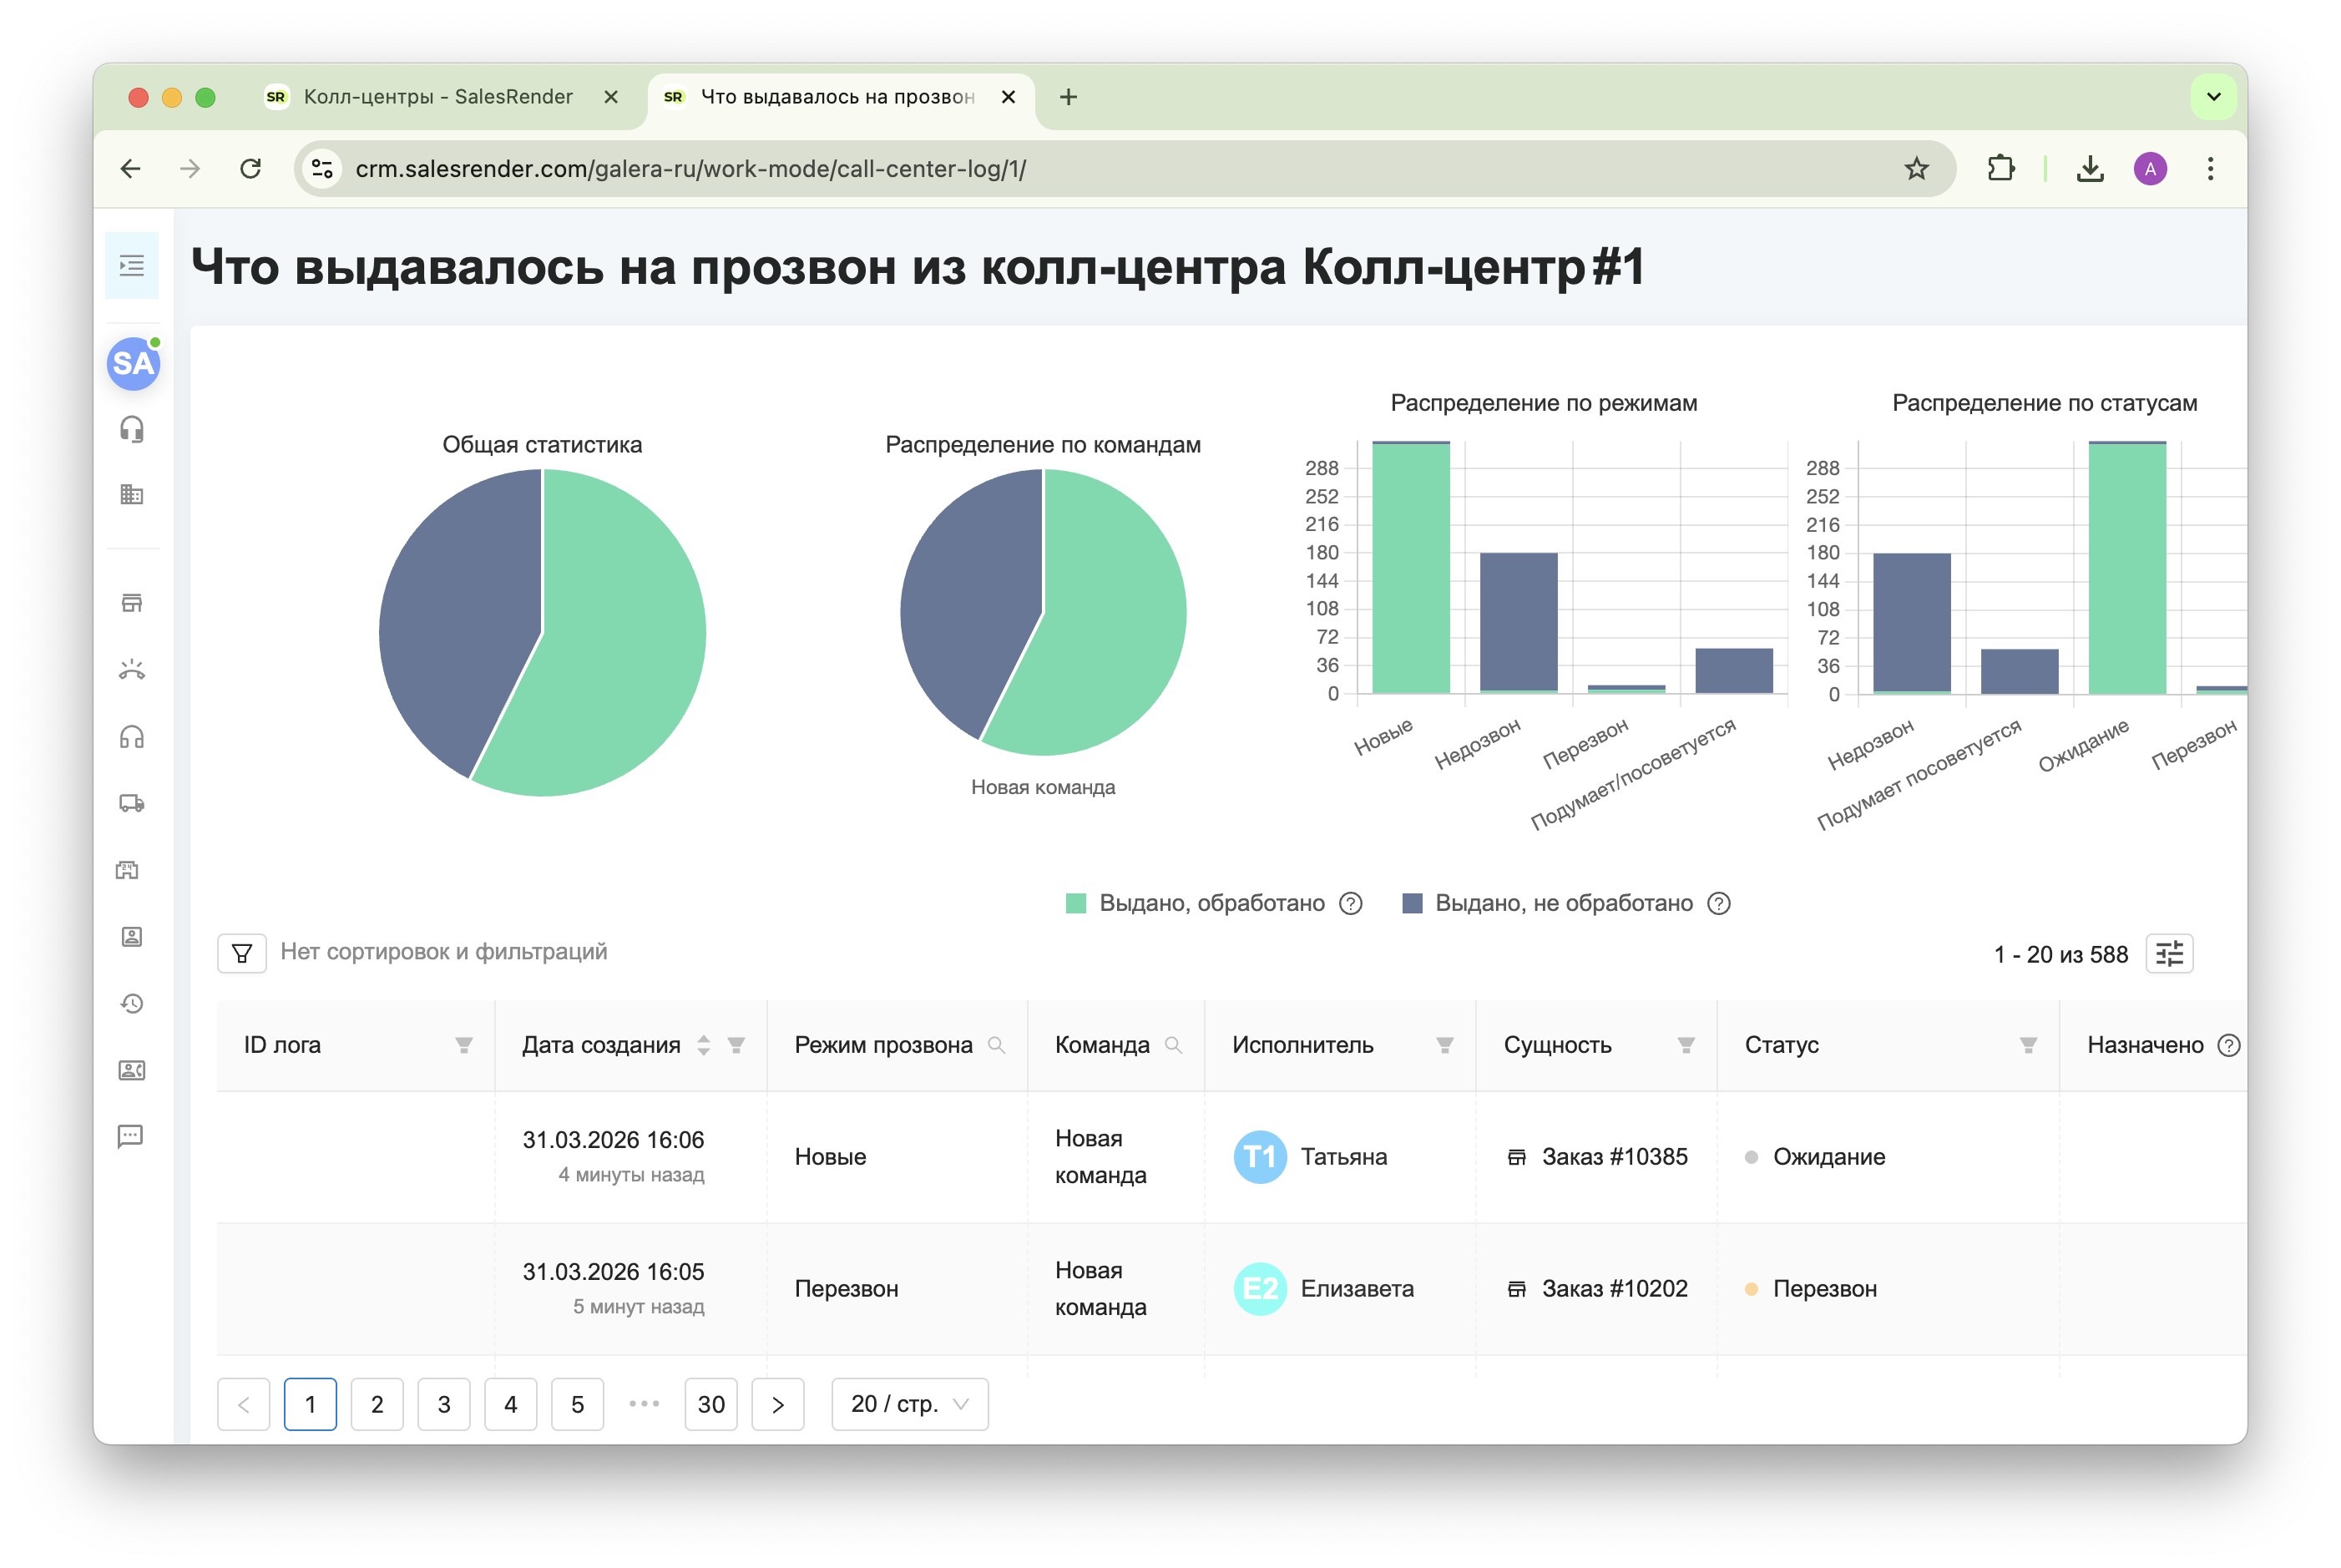Go to page 3 of the table
2341x1568 pixels.
click(x=444, y=1403)
